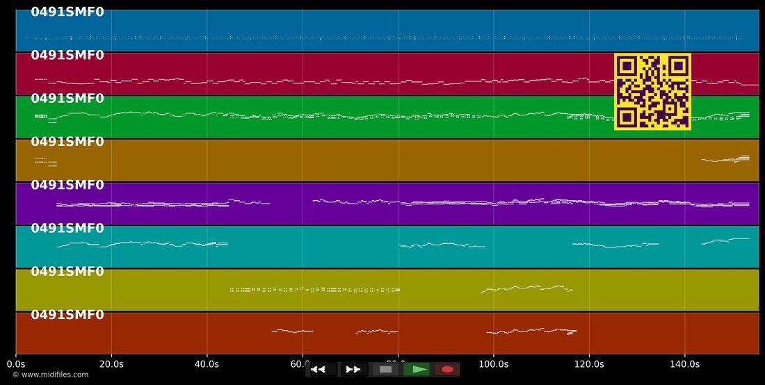Select the 0491SMF0 label on the blue track
The width and height of the screenshot is (765, 385).
[67, 13]
